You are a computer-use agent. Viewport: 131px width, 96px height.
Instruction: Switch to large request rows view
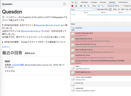click(x=99, y=6)
